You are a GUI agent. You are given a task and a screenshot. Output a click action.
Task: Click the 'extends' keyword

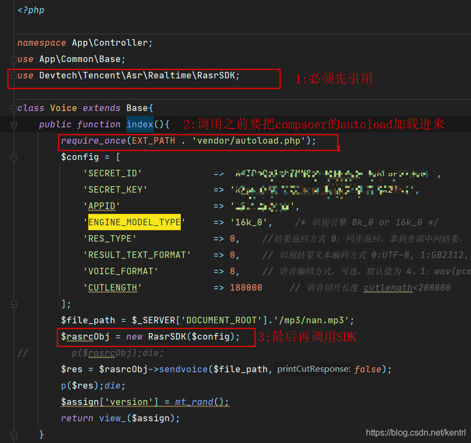point(101,108)
